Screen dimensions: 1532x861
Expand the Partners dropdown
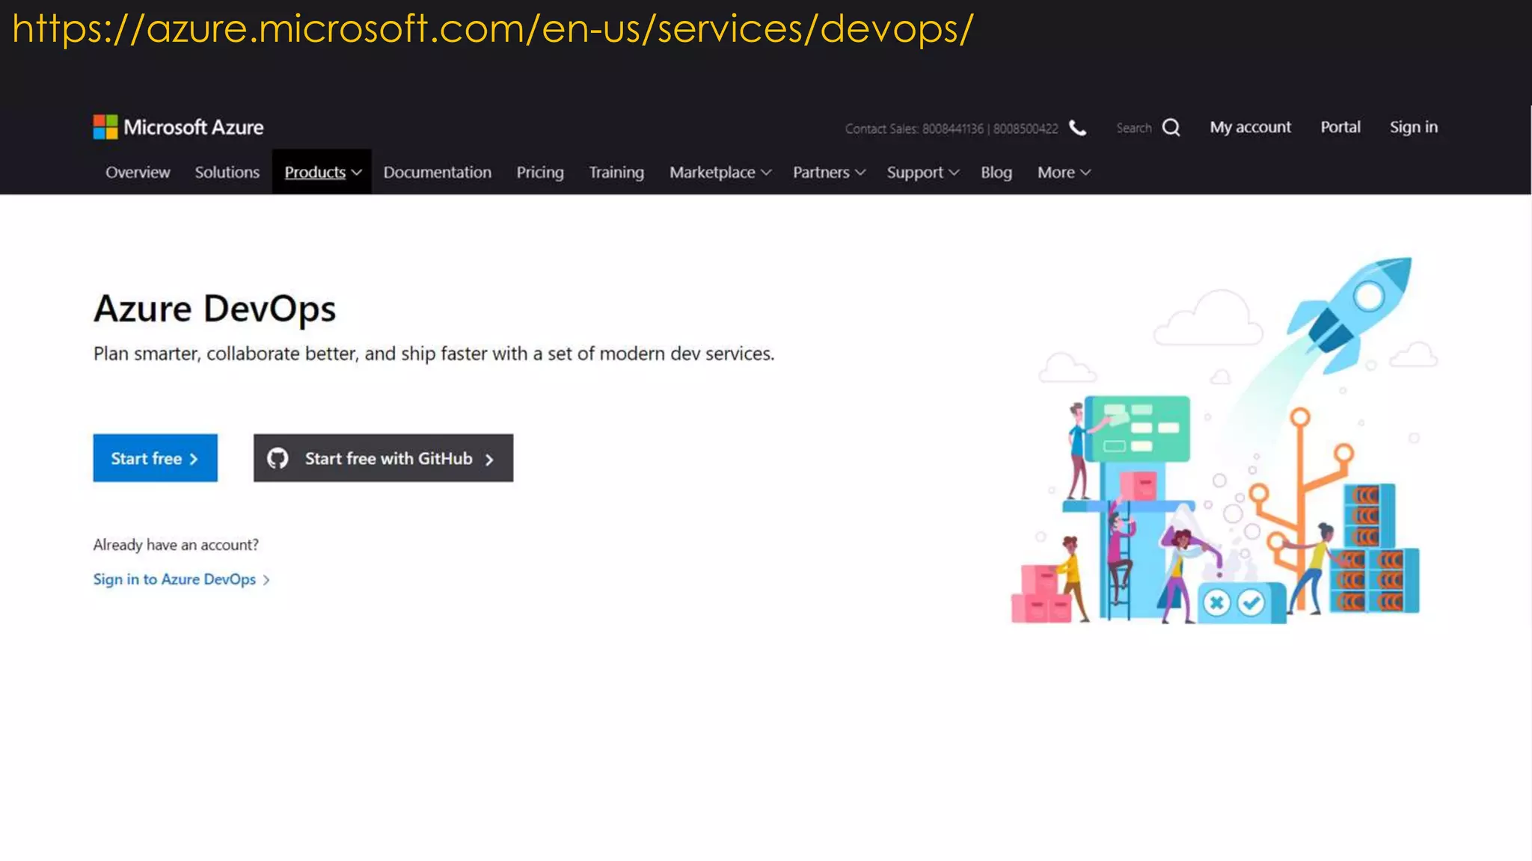pos(829,173)
